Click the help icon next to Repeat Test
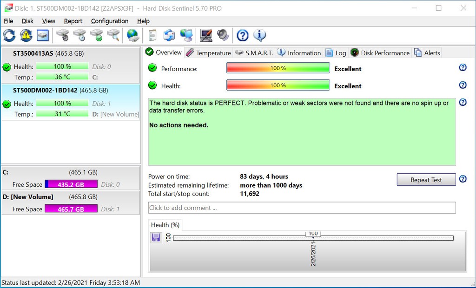 coord(463,179)
